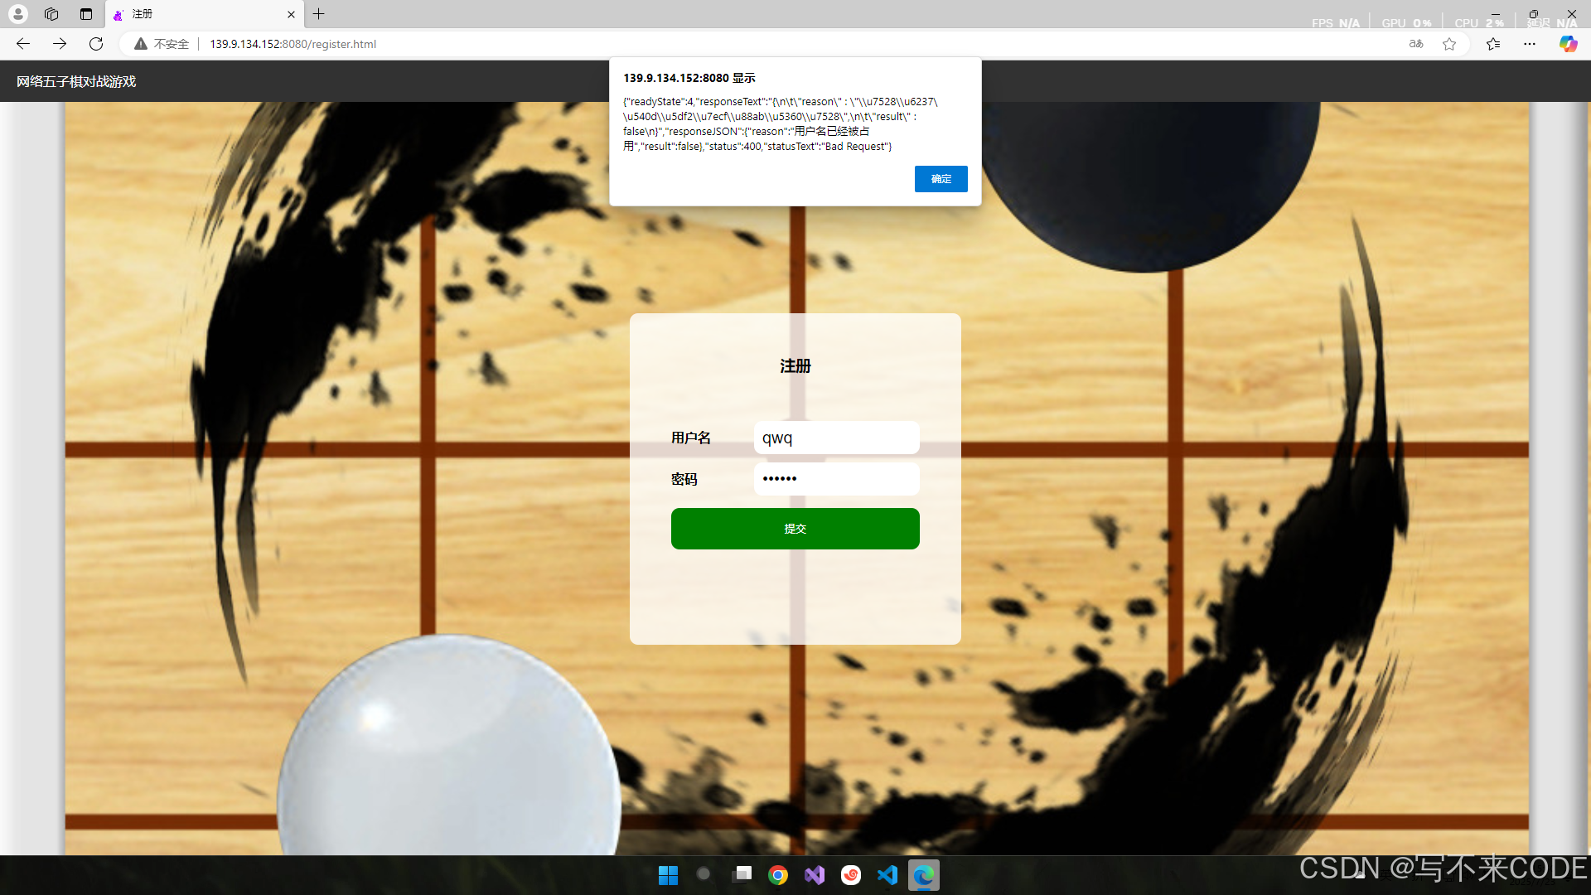The image size is (1591, 895).
Task: Click the alert message text with responseJSON
Action: coord(781,124)
